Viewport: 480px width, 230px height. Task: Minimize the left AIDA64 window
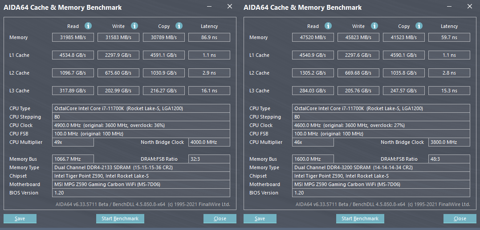click(x=209, y=6)
